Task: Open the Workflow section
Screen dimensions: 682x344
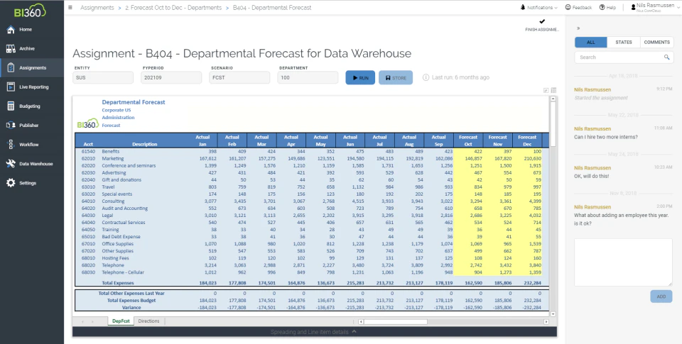Action: pos(28,145)
